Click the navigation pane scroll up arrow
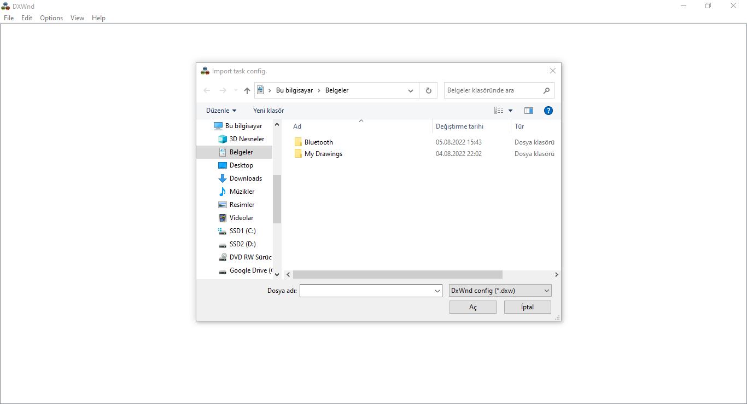This screenshot has width=747, height=404. [277, 125]
